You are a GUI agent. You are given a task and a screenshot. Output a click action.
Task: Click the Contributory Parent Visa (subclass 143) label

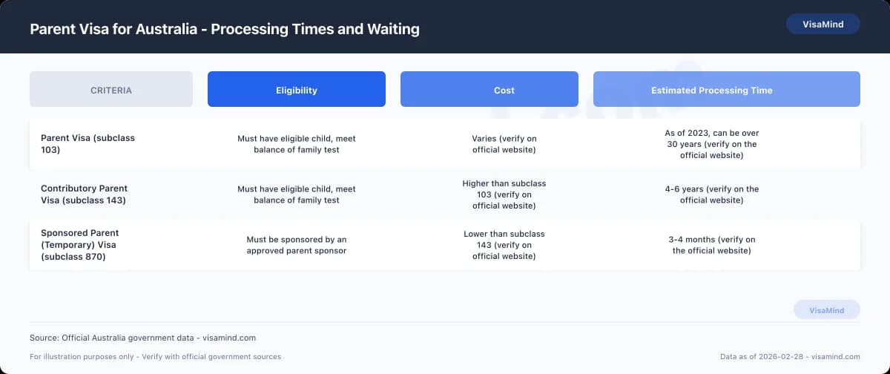85,194
